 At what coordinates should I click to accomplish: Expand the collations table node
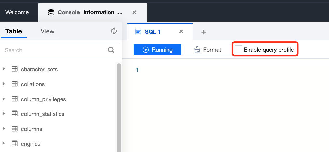point(4,84)
